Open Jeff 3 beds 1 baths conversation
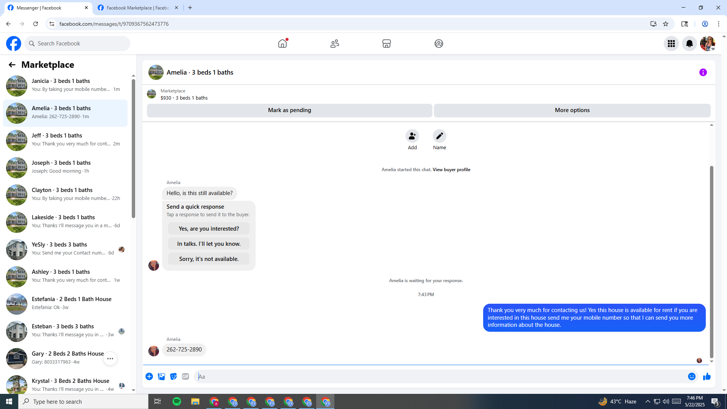727x409 pixels. (x=65, y=140)
